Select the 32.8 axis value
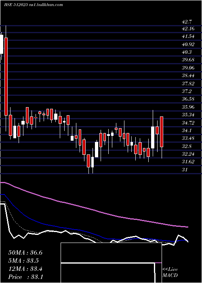Screen dimensions: 202x283 (x=187, y=146)
